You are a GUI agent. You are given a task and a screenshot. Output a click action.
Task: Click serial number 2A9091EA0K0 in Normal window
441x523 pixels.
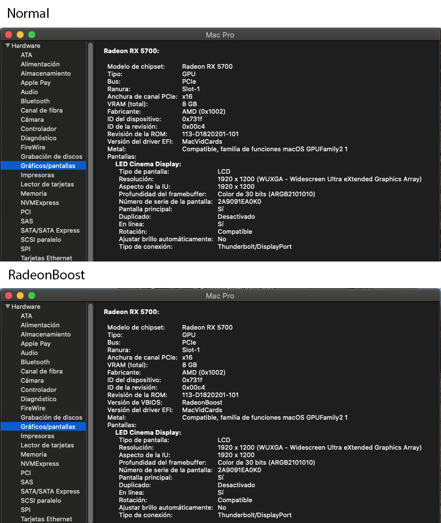point(239,201)
